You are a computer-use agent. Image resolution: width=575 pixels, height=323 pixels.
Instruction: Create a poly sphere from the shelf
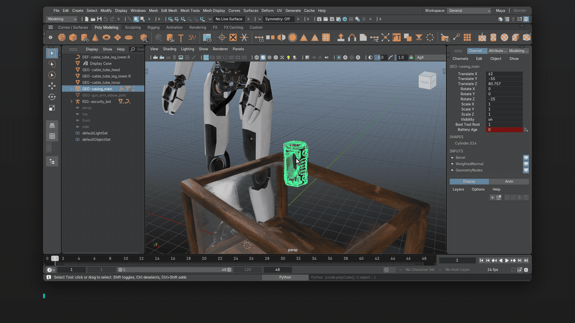tap(62, 37)
